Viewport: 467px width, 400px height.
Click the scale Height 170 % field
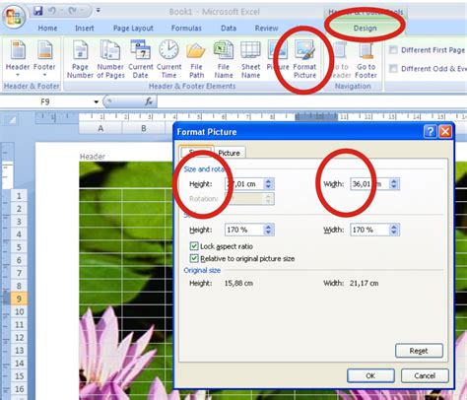pyautogui.click(x=244, y=230)
